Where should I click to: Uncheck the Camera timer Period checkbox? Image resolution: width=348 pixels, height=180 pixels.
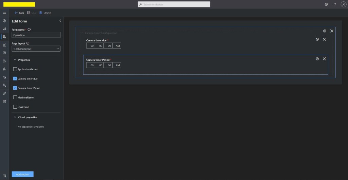pyautogui.click(x=15, y=88)
